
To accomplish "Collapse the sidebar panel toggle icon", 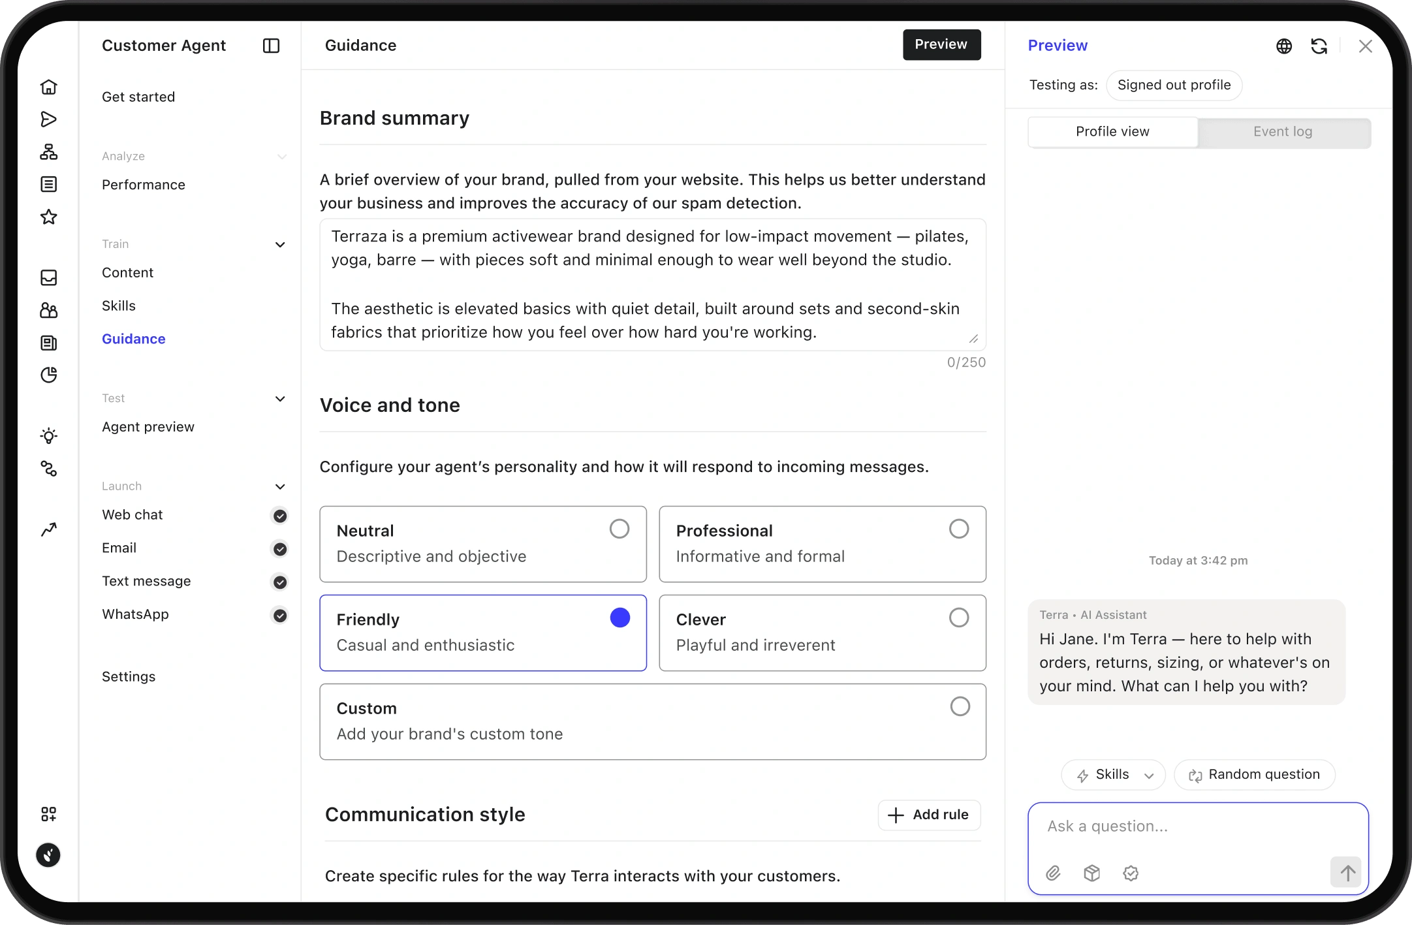I will coord(271,46).
